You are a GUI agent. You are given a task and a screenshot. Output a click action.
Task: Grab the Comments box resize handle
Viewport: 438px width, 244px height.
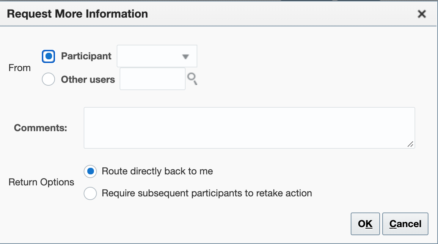coord(410,144)
